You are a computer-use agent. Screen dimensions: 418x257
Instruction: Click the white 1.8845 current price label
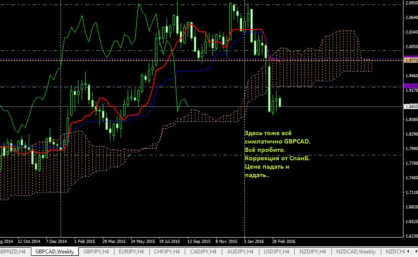411,107
